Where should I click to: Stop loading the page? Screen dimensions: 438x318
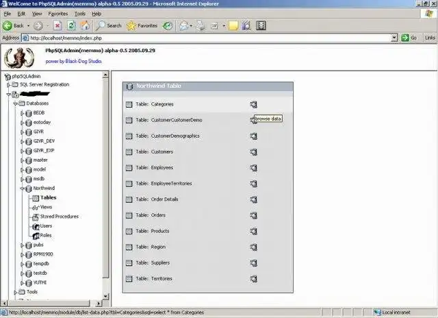point(57,26)
